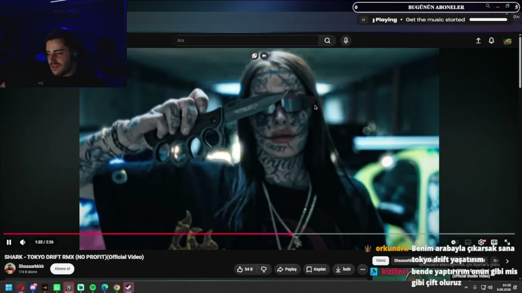Screen dimensions: 522x293
Task: Download the video with İndir
Action: pyautogui.click(x=343, y=269)
